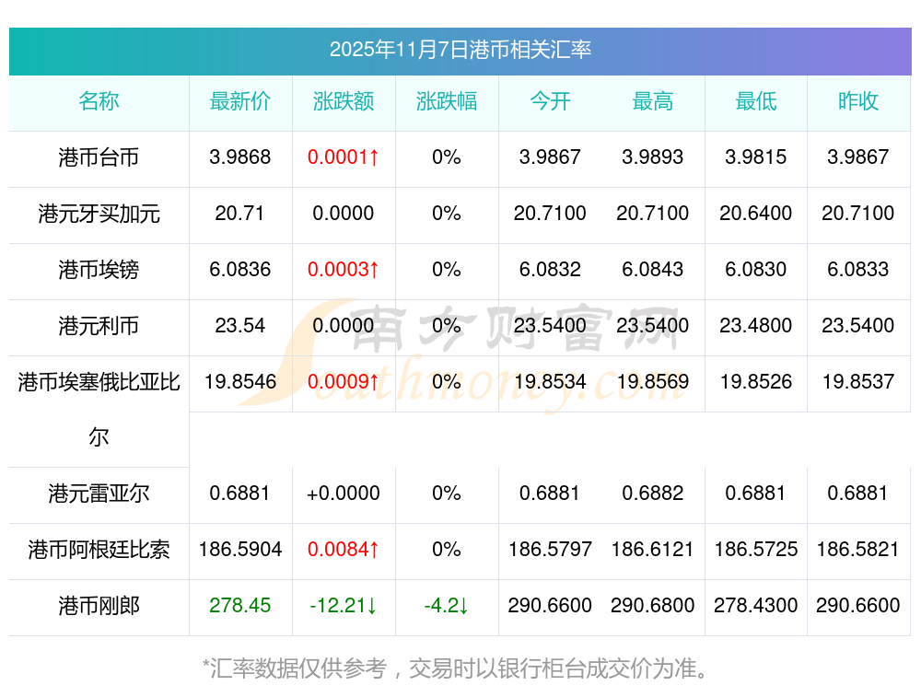Click the 港元利币 row name
The image size is (921, 697).
tap(99, 326)
